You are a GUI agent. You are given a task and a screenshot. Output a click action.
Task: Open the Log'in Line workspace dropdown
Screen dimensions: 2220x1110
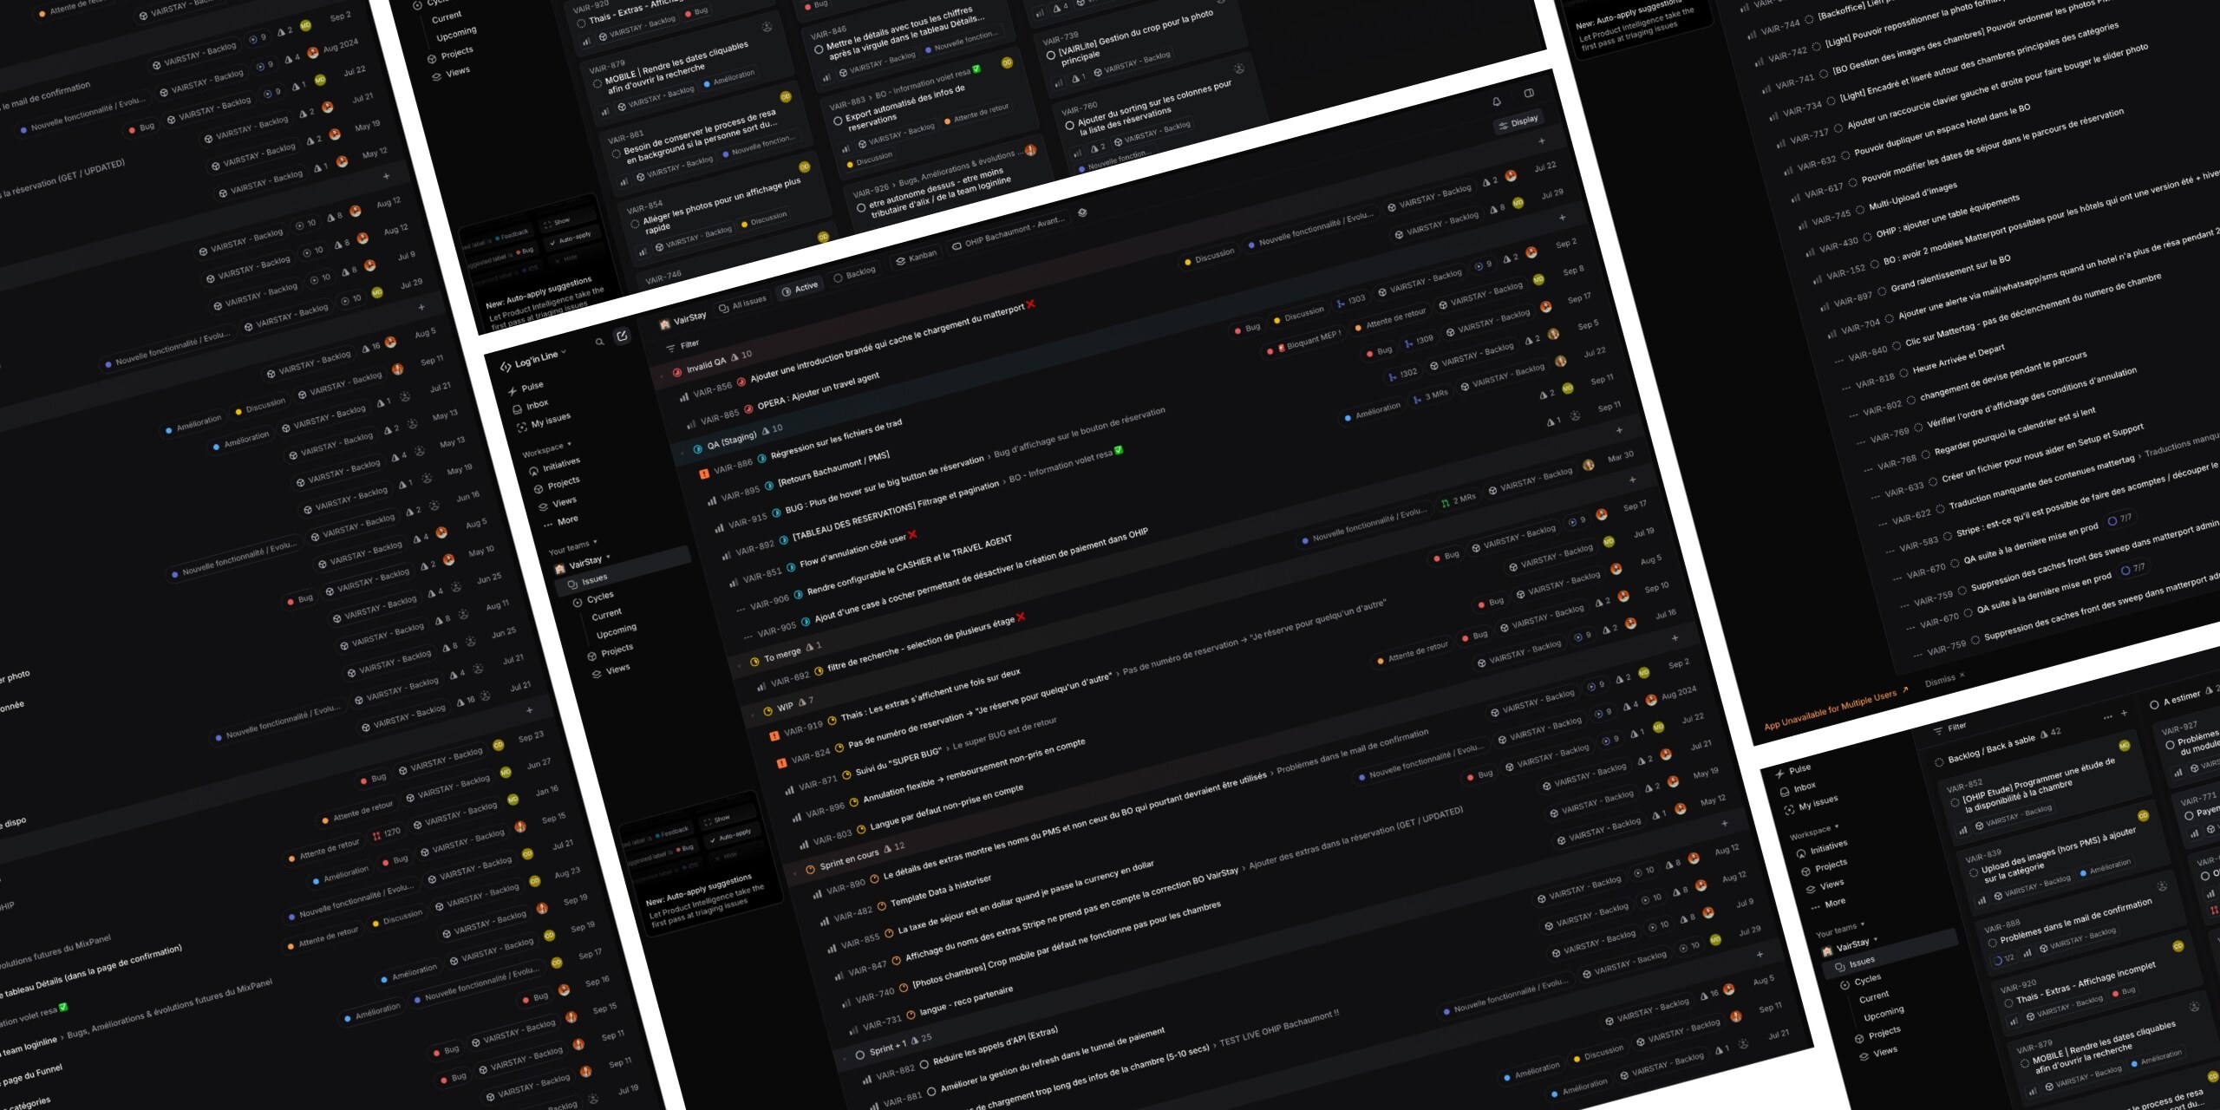[x=538, y=358]
